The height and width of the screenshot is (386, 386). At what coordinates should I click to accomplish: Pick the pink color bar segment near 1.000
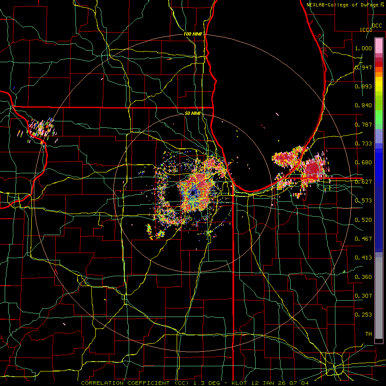click(379, 46)
